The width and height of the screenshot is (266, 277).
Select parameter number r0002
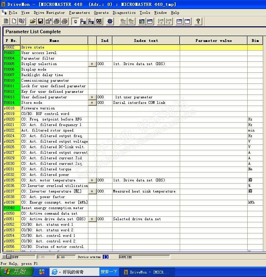(x=12, y=47)
